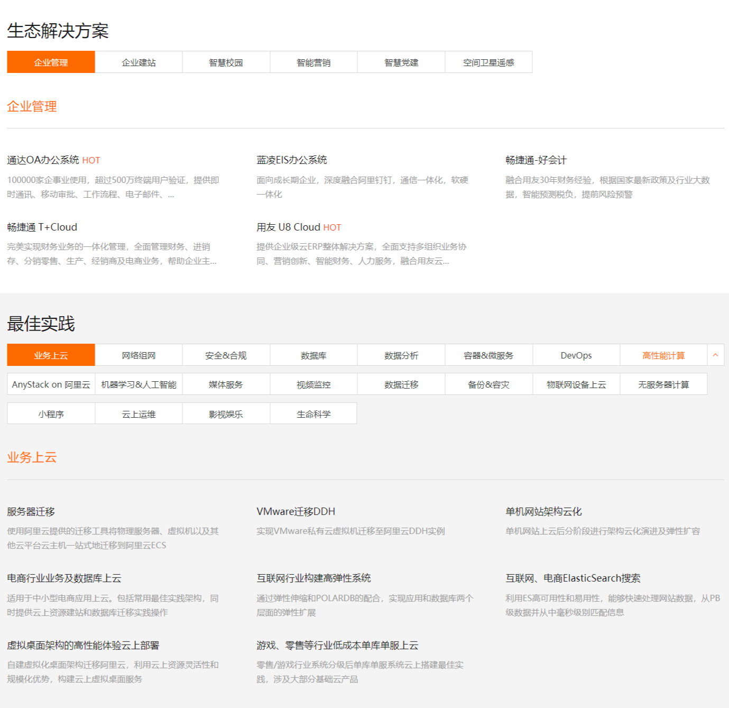This screenshot has width=729, height=708.
Task: Open the 蓝凌EIS办公系统 link
Action: coord(292,160)
